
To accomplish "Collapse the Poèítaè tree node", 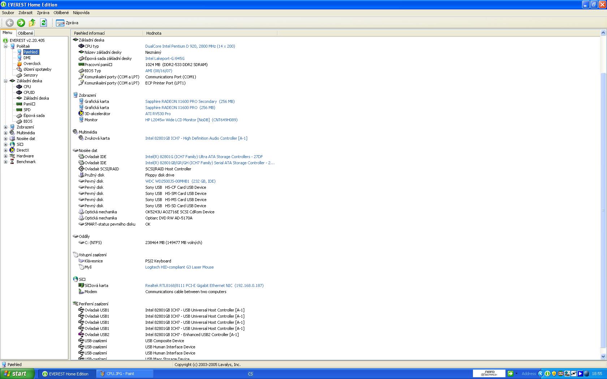I will (x=6, y=46).
